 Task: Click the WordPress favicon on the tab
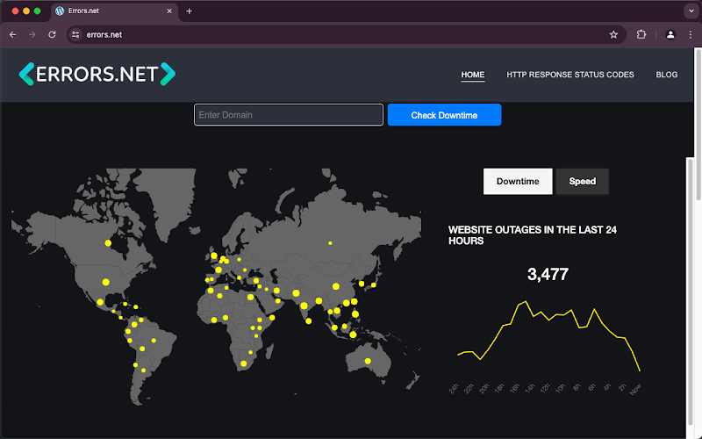coord(60,11)
